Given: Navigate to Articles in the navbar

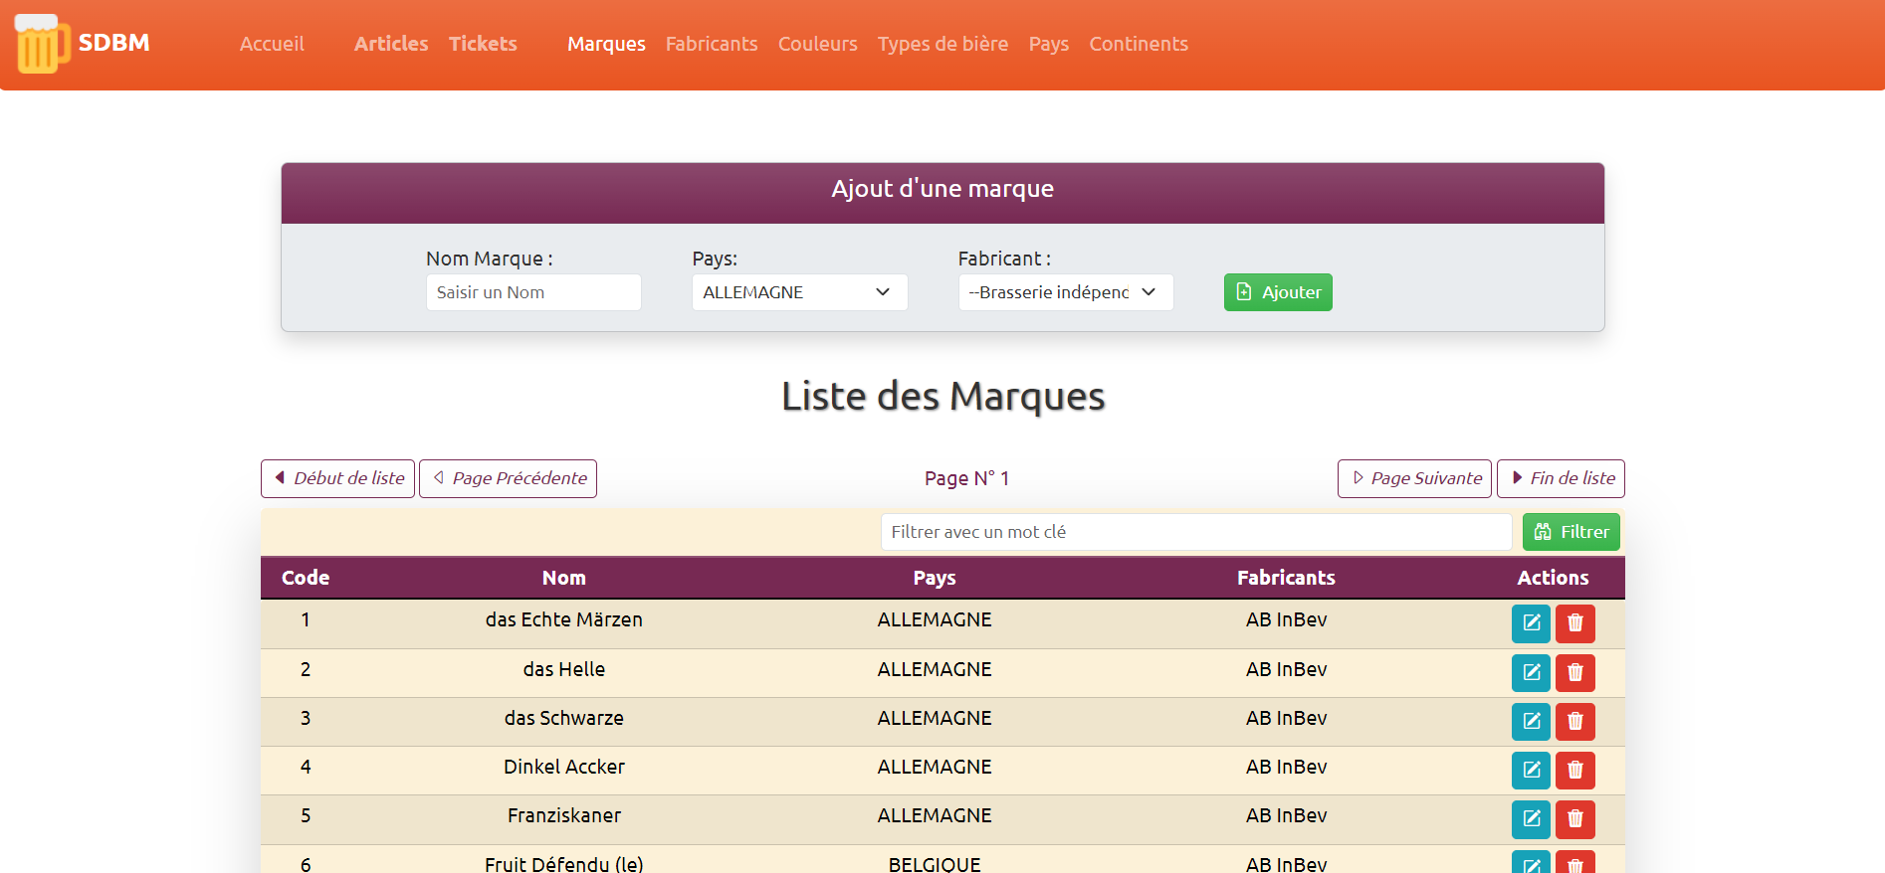Looking at the screenshot, I should point(390,44).
